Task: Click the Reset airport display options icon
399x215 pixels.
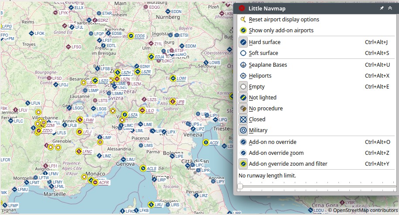Action: click(243, 19)
